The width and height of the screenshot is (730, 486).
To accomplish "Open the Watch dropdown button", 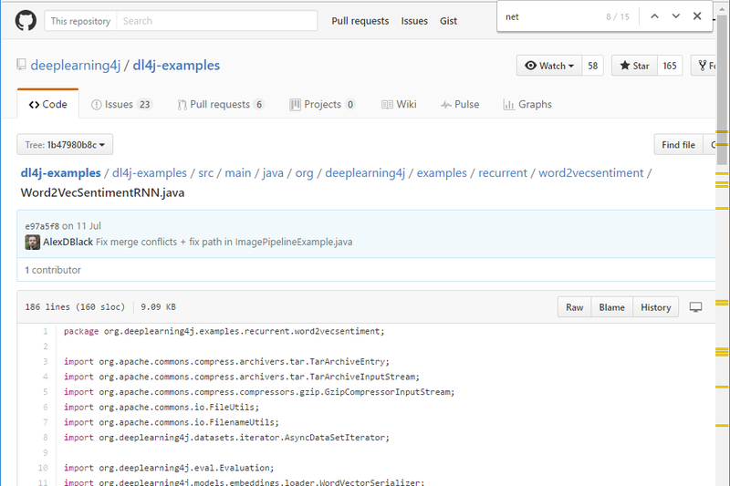I will point(549,66).
